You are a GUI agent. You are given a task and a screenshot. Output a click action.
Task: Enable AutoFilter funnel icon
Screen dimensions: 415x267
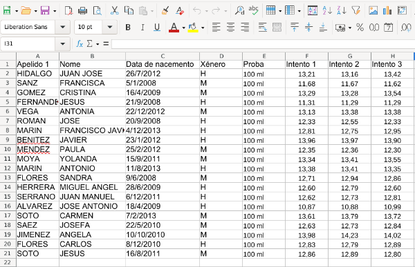[x=356, y=11]
